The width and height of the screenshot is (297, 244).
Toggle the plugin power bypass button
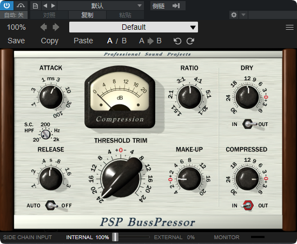click(6, 5)
